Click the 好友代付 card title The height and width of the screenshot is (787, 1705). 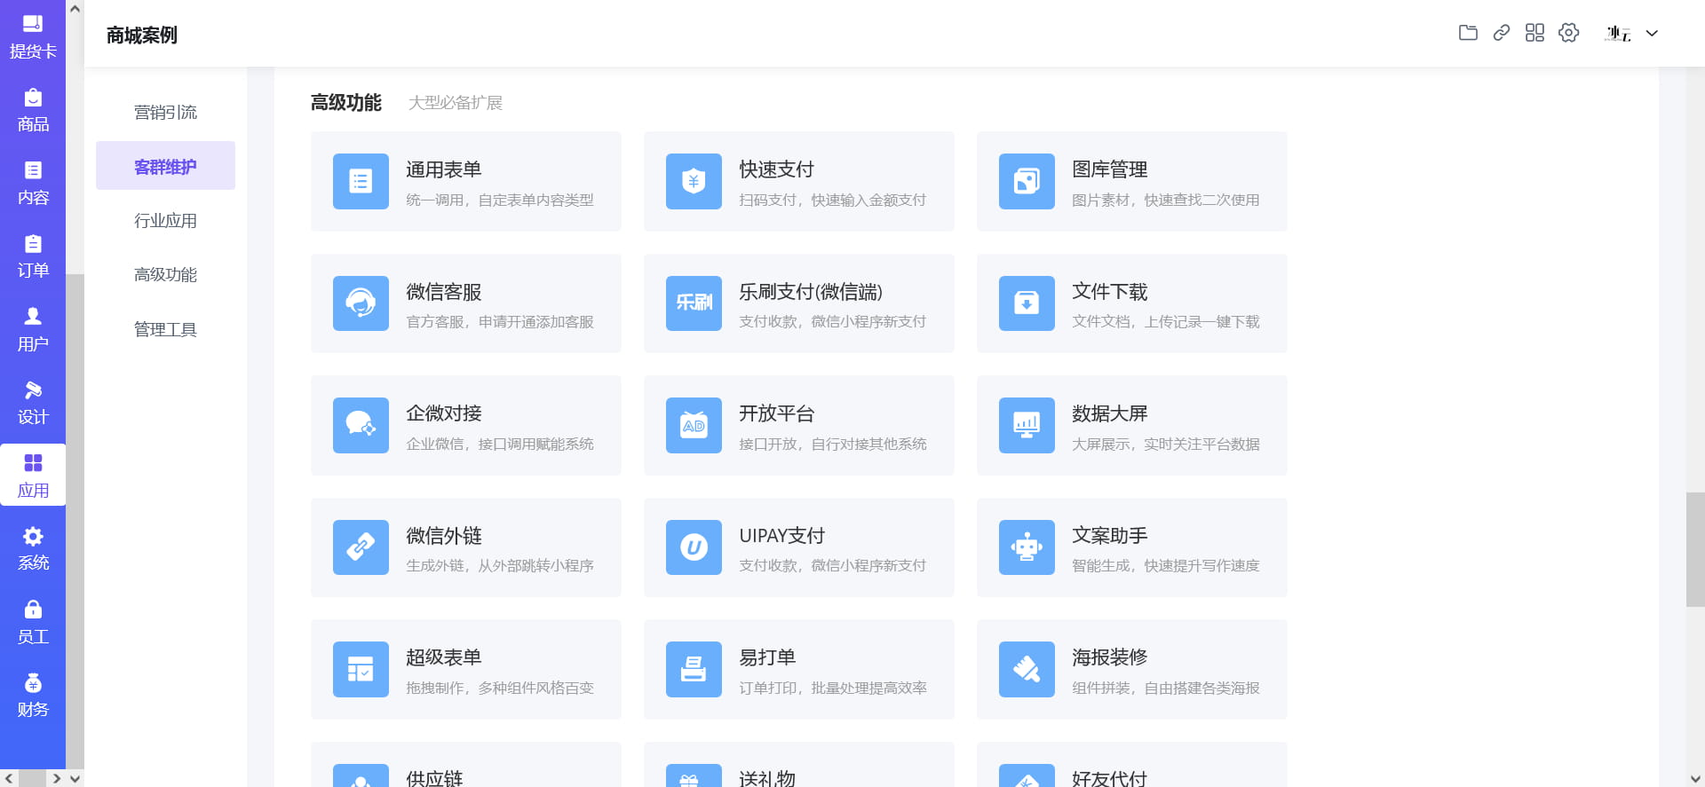coord(1109,778)
